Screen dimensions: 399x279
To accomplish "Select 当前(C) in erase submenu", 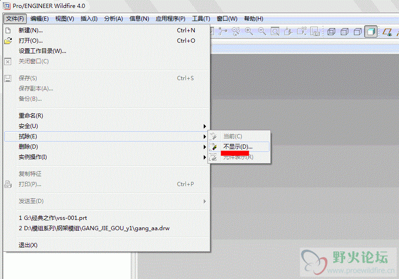I will click(x=239, y=136).
